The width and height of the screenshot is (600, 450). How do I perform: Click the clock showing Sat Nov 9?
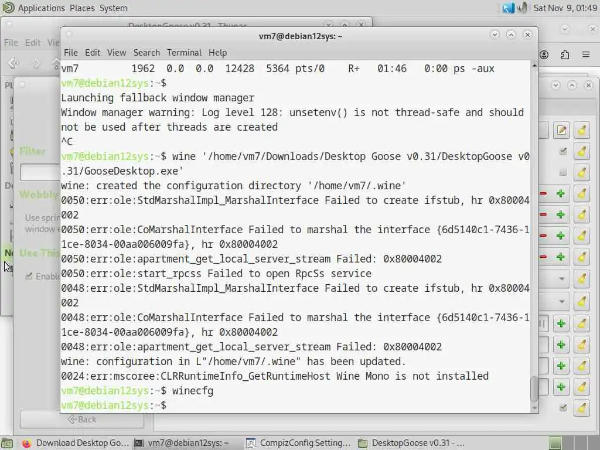pyautogui.click(x=565, y=8)
